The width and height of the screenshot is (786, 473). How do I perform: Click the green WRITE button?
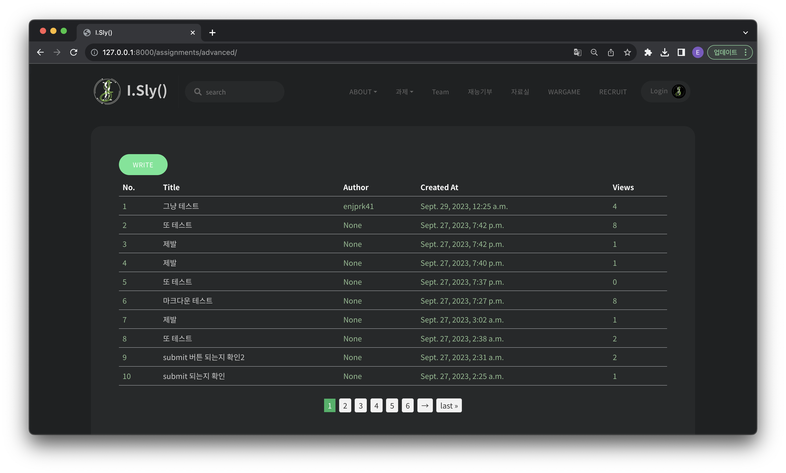pyautogui.click(x=143, y=164)
